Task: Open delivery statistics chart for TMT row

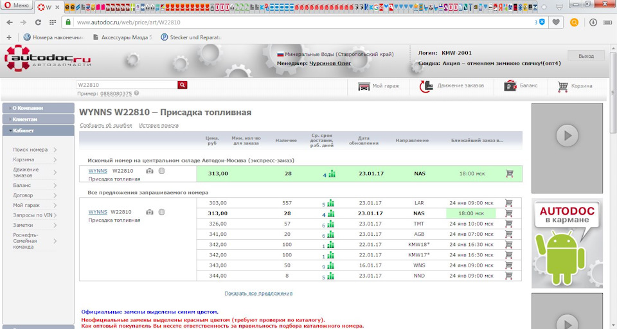Action: (330, 224)
